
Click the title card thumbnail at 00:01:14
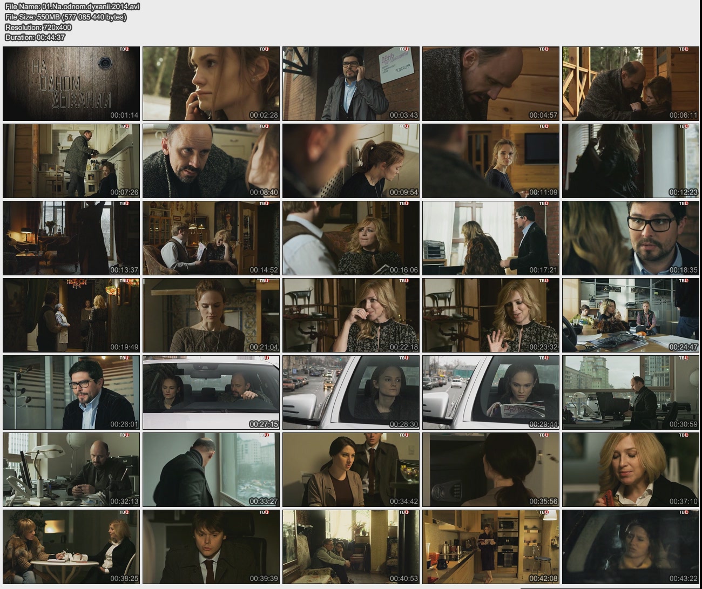[x=71, y=84]
